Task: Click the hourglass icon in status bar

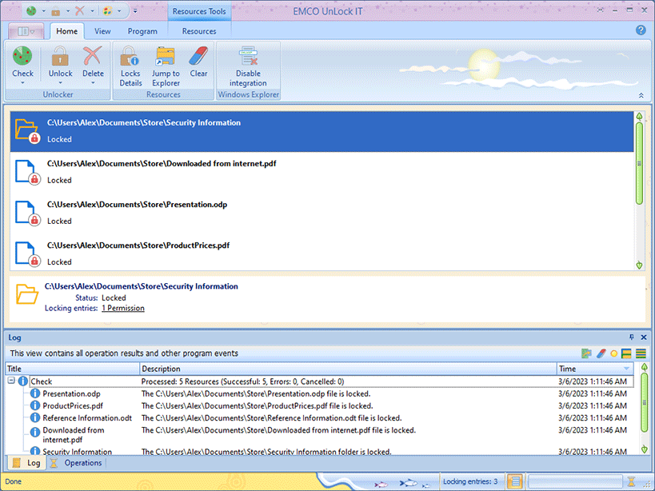Action: (631, 481)
